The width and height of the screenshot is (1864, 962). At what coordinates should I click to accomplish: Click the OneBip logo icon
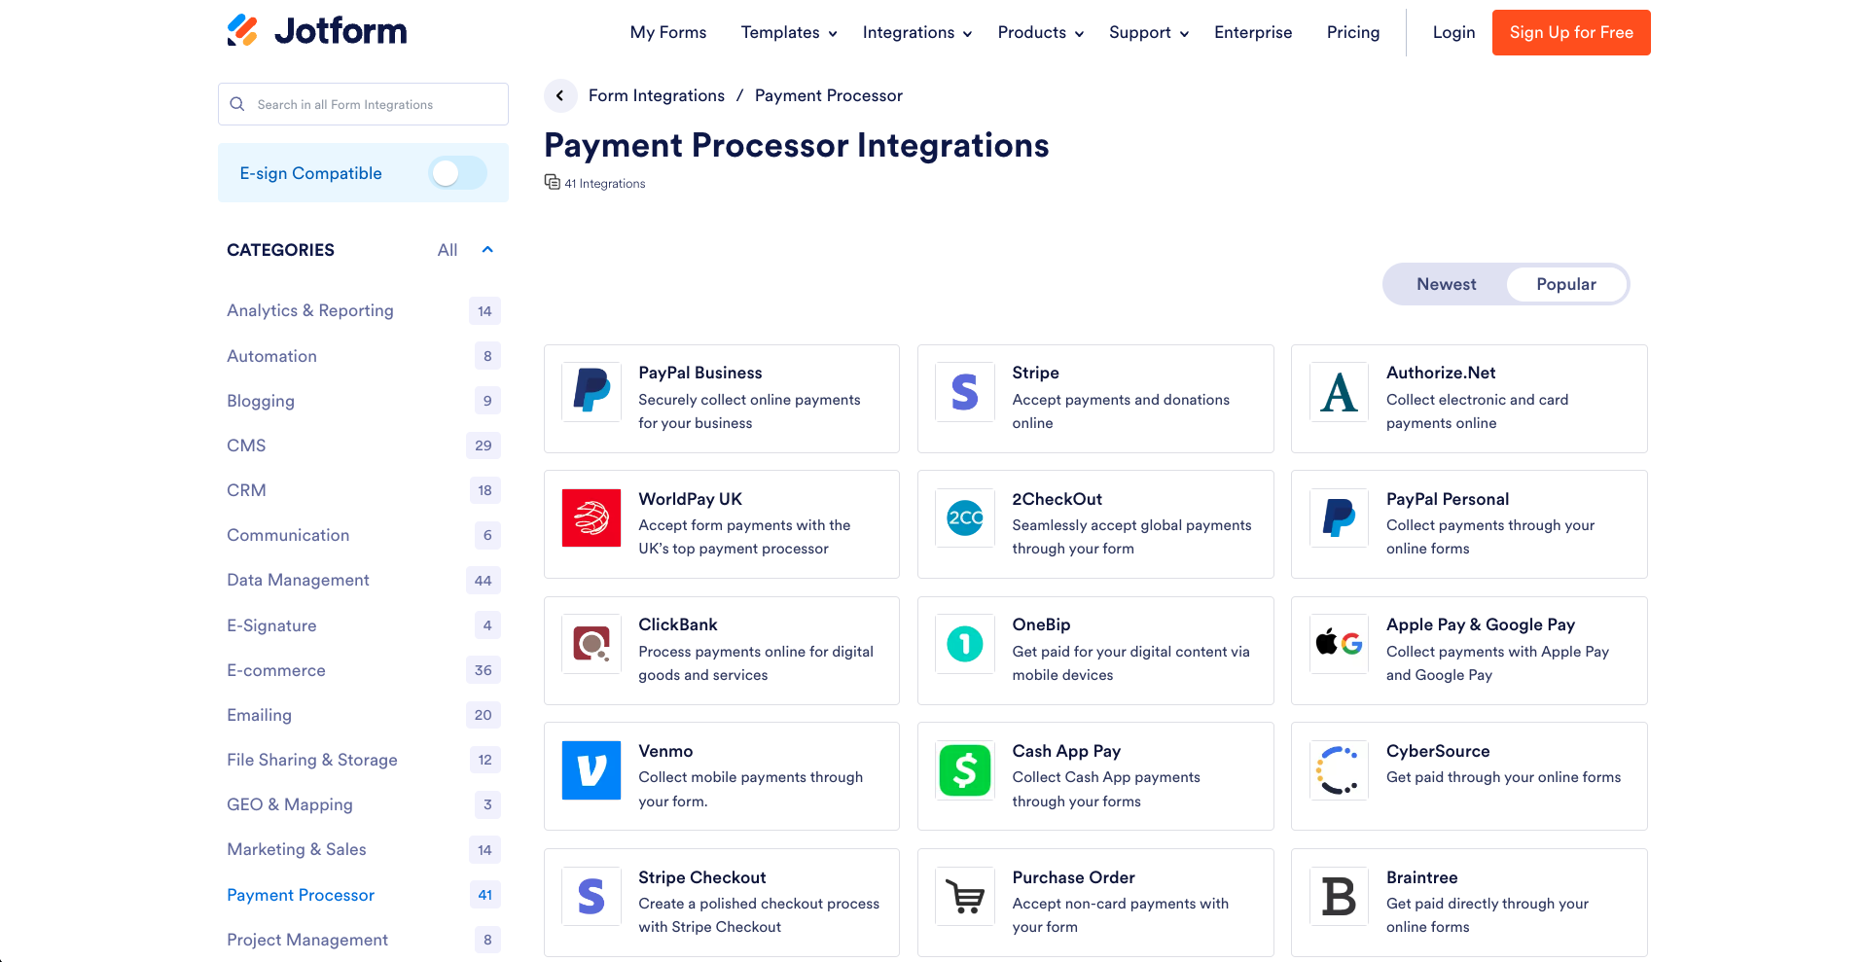965,644
